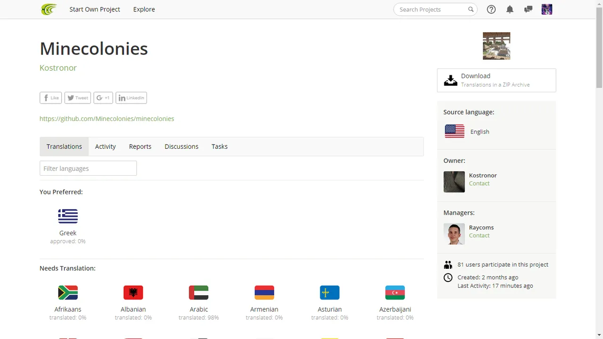
Task: Select the Armenian flag icon
Action: [x=264, y=292]
